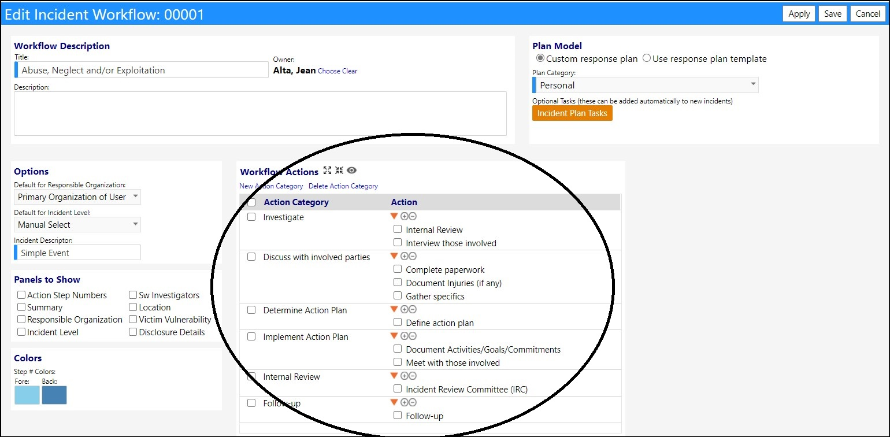Edit the Incident Descriptor field
This screenshot has height=437, width=890.
pyautogui.click(x=77, y=253)
